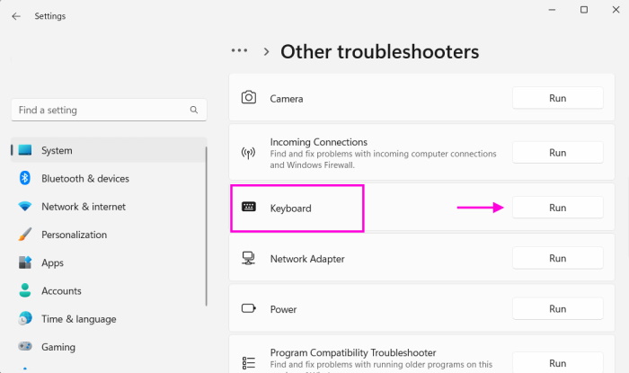
Task: Run the Camera troubleshooter
Action: pyautogui.click(x=557, y=98)
